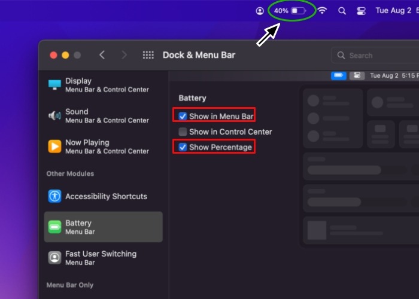Open Wi-Fi status menu icon
Image resolution: width=419 pixels, height=299 pixels.
pos(323,11)
